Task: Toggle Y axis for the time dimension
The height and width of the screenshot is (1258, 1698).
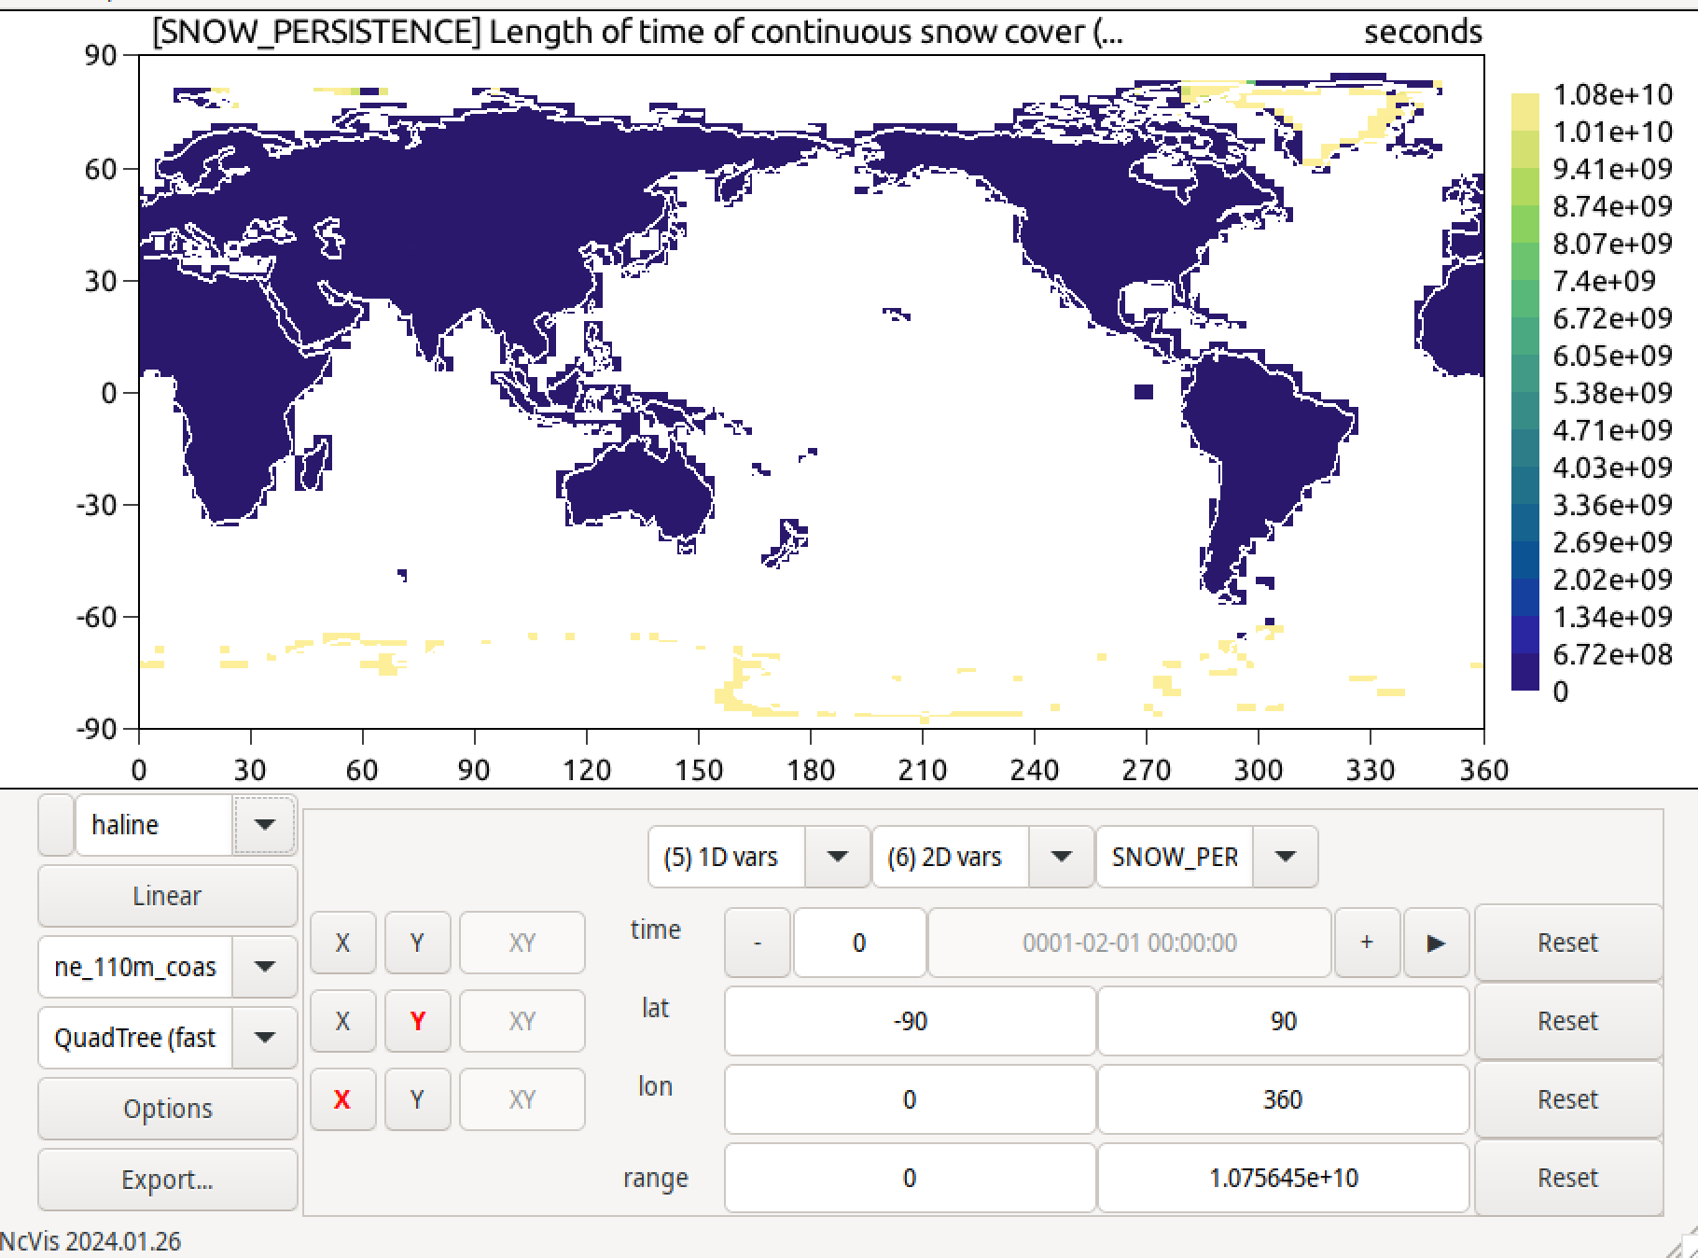Action: (417, 943)
